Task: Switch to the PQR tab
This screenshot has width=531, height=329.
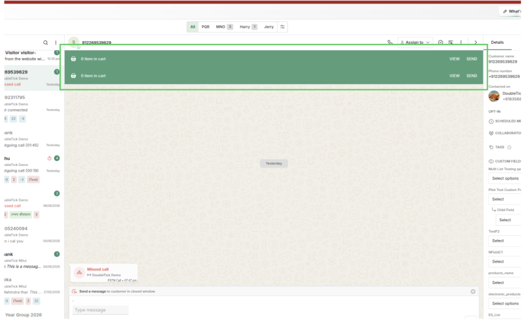Action: [206, 27]
